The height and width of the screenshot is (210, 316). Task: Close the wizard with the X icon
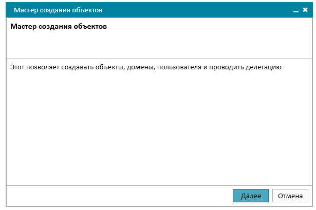pyautogui.click(x=305, y=10)
